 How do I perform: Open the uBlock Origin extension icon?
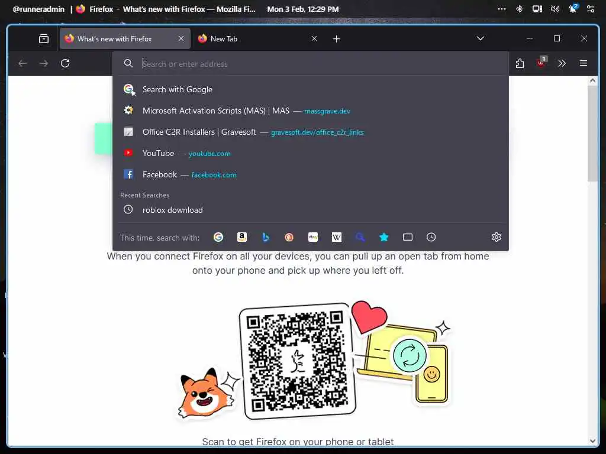(541, 63)
